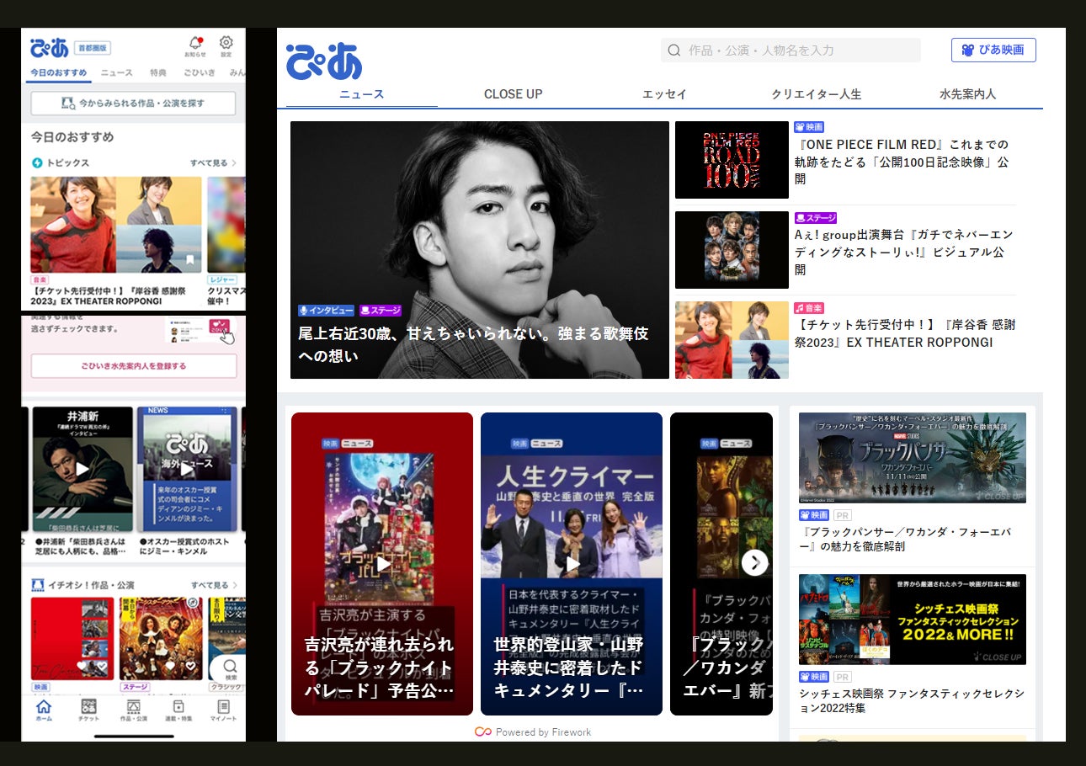Click the ステージ tag on featured article
Image resolution: width=1086 pixels, height=766 pixels.
381,311
